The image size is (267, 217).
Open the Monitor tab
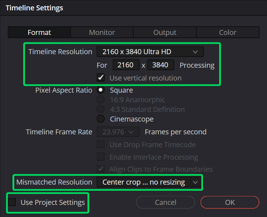(x=102, y=32)
